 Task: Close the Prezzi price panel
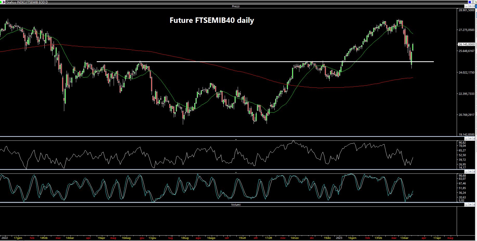(x=474, y=6)
